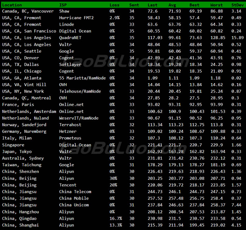This screenshot has width=246, height=230.
Task: Click Netherlands, Amsterdam location
Action: pos(29,112)
